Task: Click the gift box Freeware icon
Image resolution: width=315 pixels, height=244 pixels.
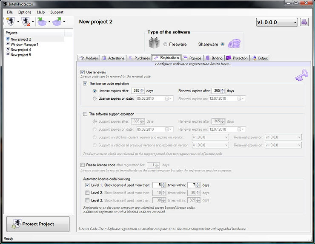Action: [154, 43]
